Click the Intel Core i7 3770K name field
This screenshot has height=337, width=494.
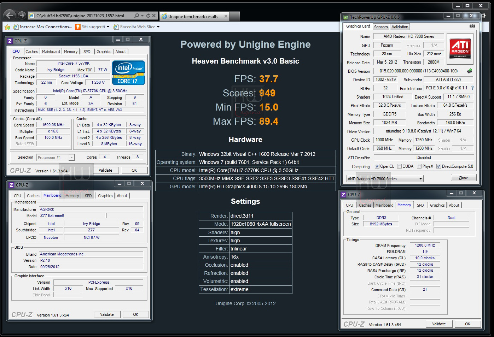click(x=74, y=64)
